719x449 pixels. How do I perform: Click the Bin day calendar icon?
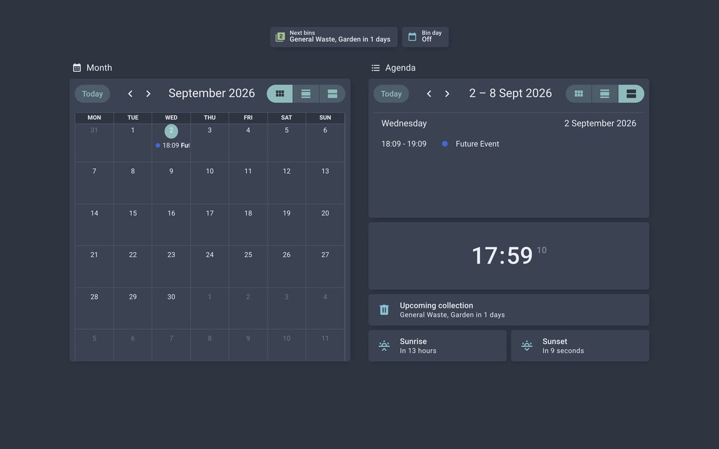pos(412,37)
